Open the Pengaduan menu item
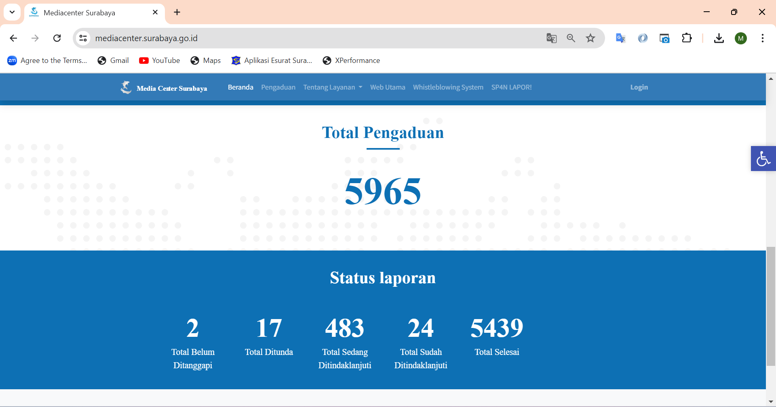The height and width of the screenshot is (407, 776). tap(278, 87)
